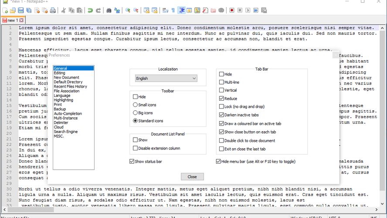Start macro recording with red dot
Image resolution: width=387 pixels, height=218 pixels.
point(232,10)
